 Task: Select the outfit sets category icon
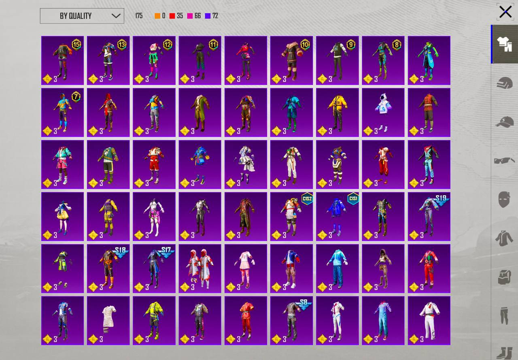[505, 44]
